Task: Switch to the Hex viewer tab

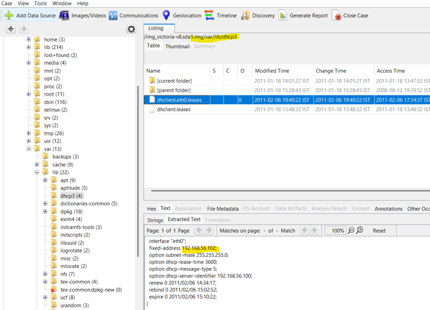Action: coord(151,209)
